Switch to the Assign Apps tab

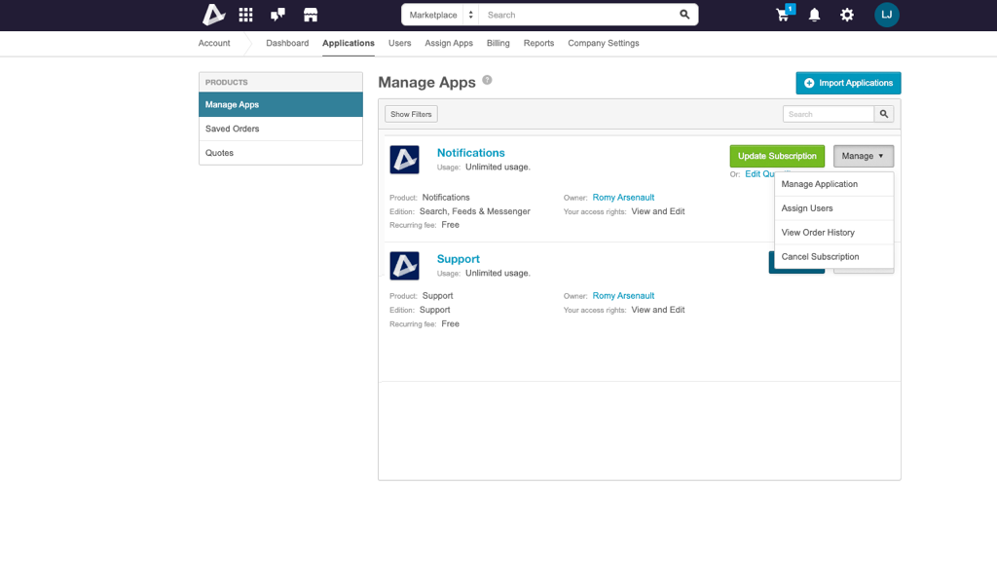[x=449, y=43]
